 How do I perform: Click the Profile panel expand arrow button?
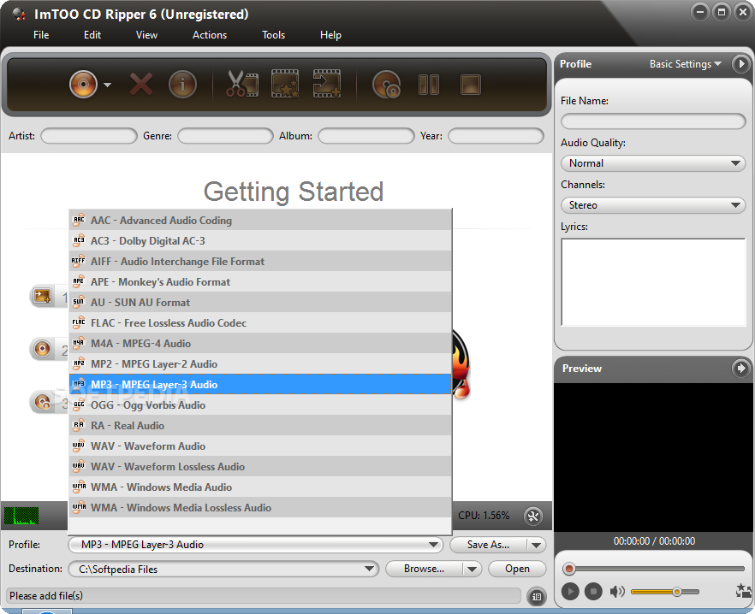pos(740,64)
